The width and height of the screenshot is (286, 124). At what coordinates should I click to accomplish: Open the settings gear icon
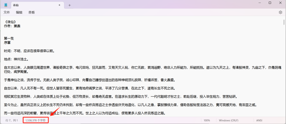(280, 12)
